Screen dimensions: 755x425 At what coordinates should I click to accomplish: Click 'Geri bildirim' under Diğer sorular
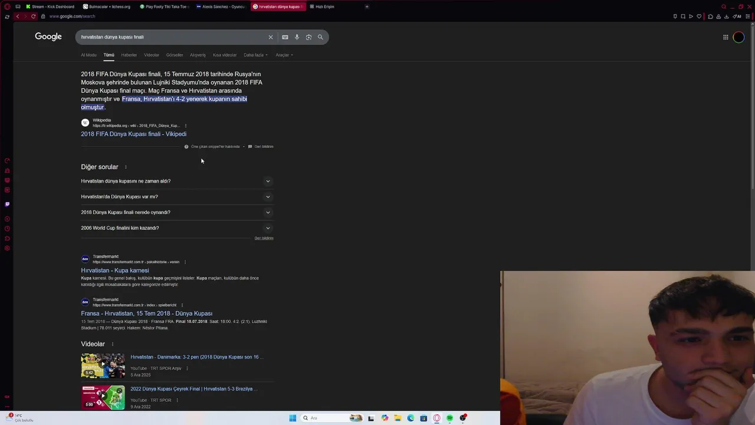pos(264,238)
